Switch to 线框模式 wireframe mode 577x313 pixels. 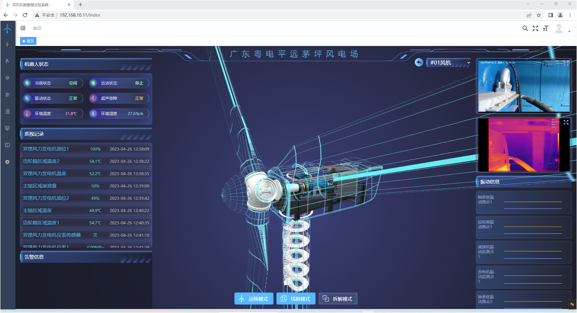click(296, 299)
